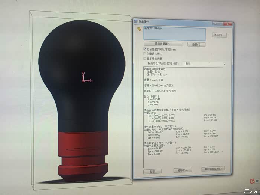
Task: Click the Lyy = 52.470 value
Action: click(183, 134)
